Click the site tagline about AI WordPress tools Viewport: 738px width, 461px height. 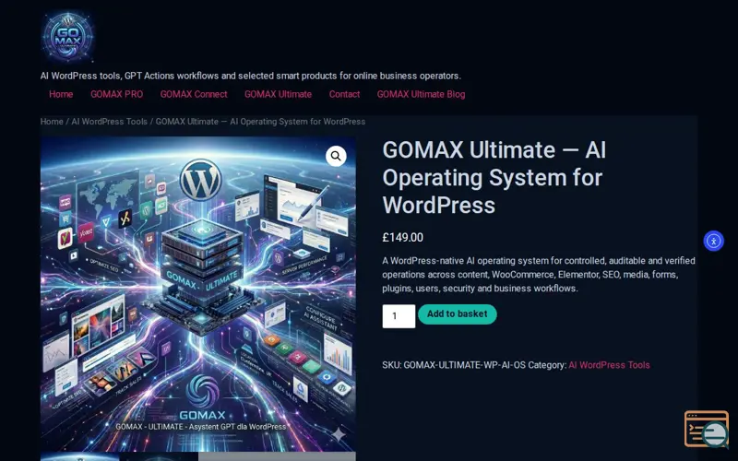tap(250, 76)
